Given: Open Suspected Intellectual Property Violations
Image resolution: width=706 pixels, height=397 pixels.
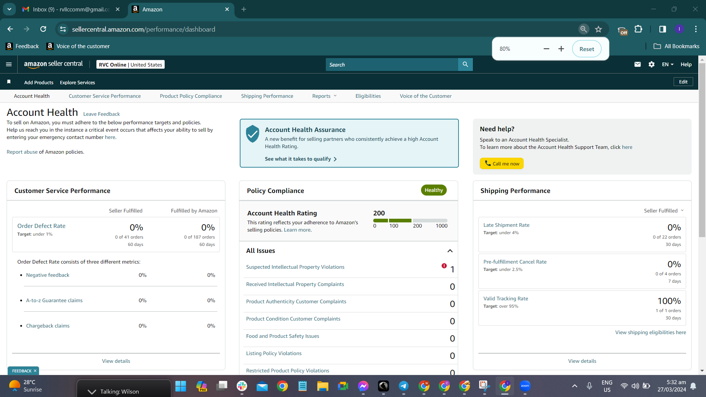Looking at the screenshot, I should (x=295, y=267).
